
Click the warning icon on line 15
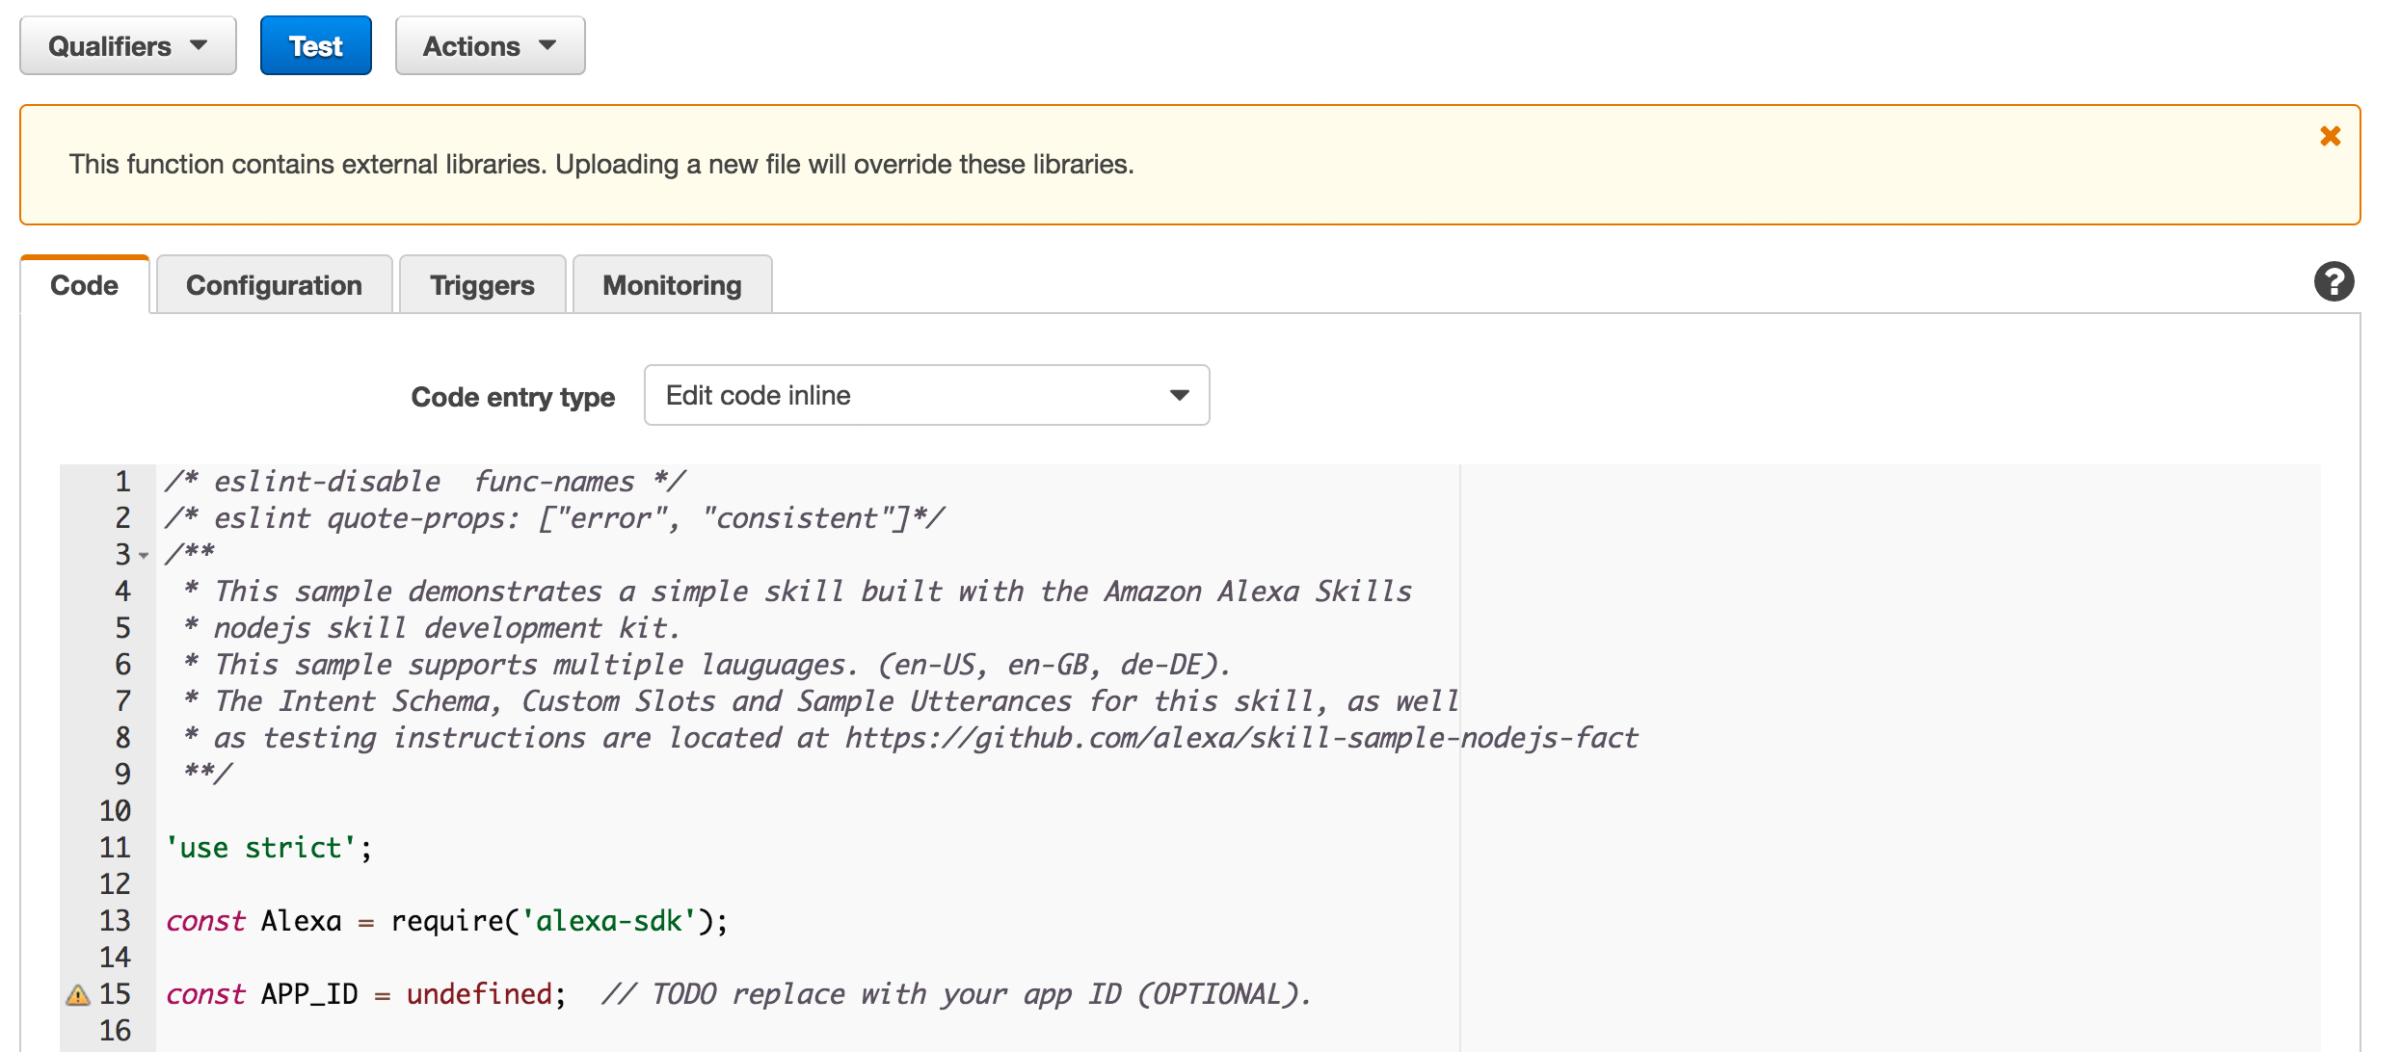[78, 995]
